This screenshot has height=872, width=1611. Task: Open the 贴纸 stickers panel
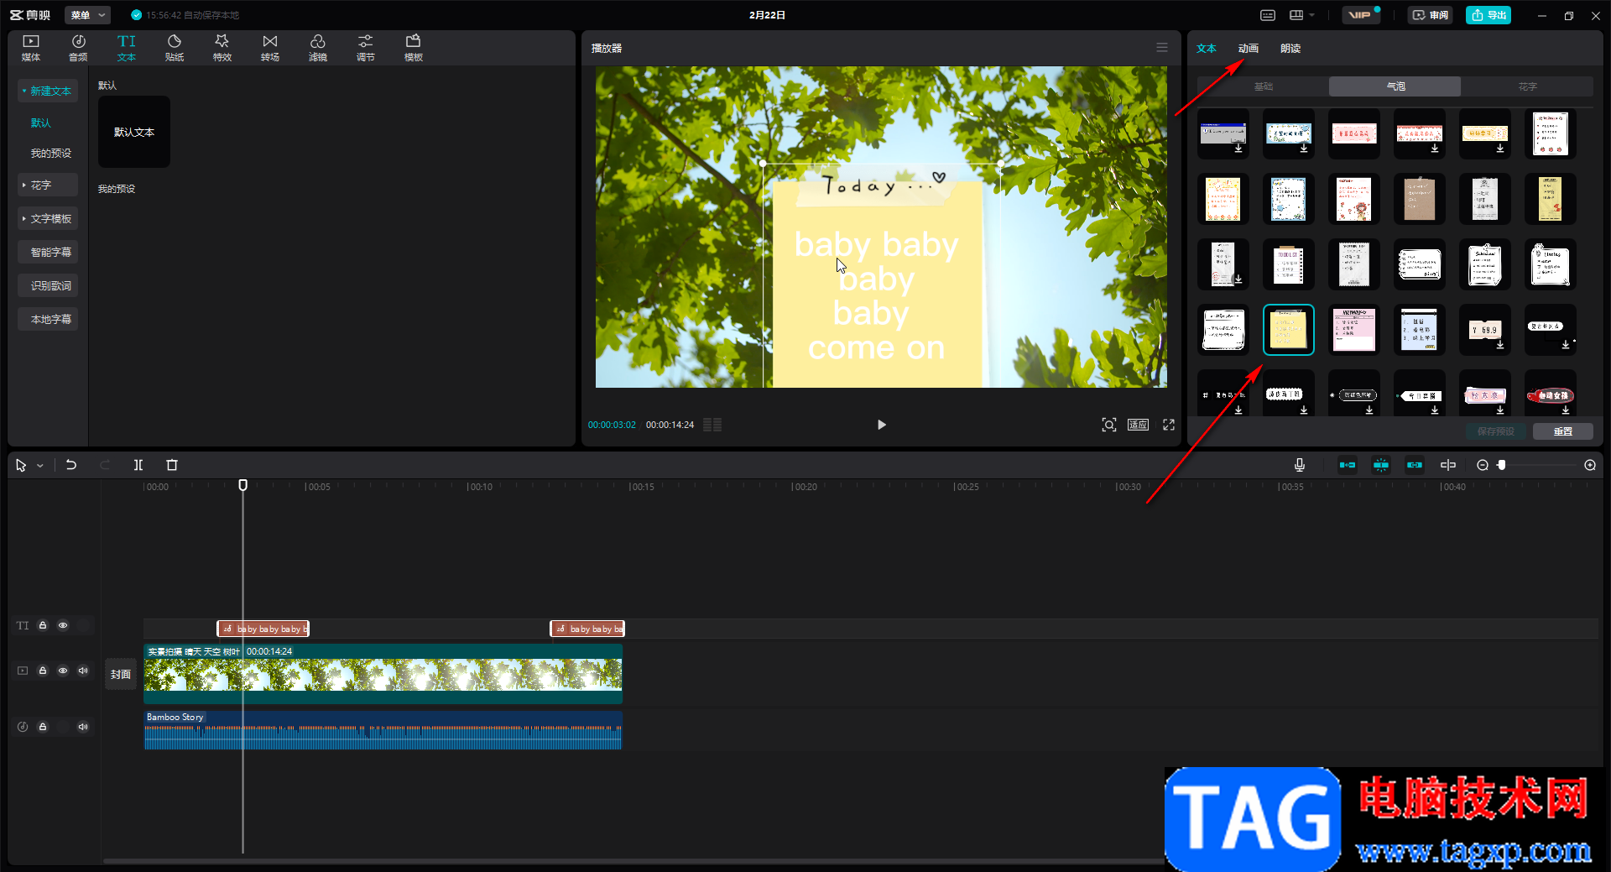(x=175, y=48)
